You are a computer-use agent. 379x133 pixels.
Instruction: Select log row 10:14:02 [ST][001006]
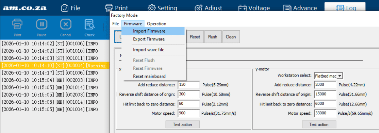click(x=55, y=44)
